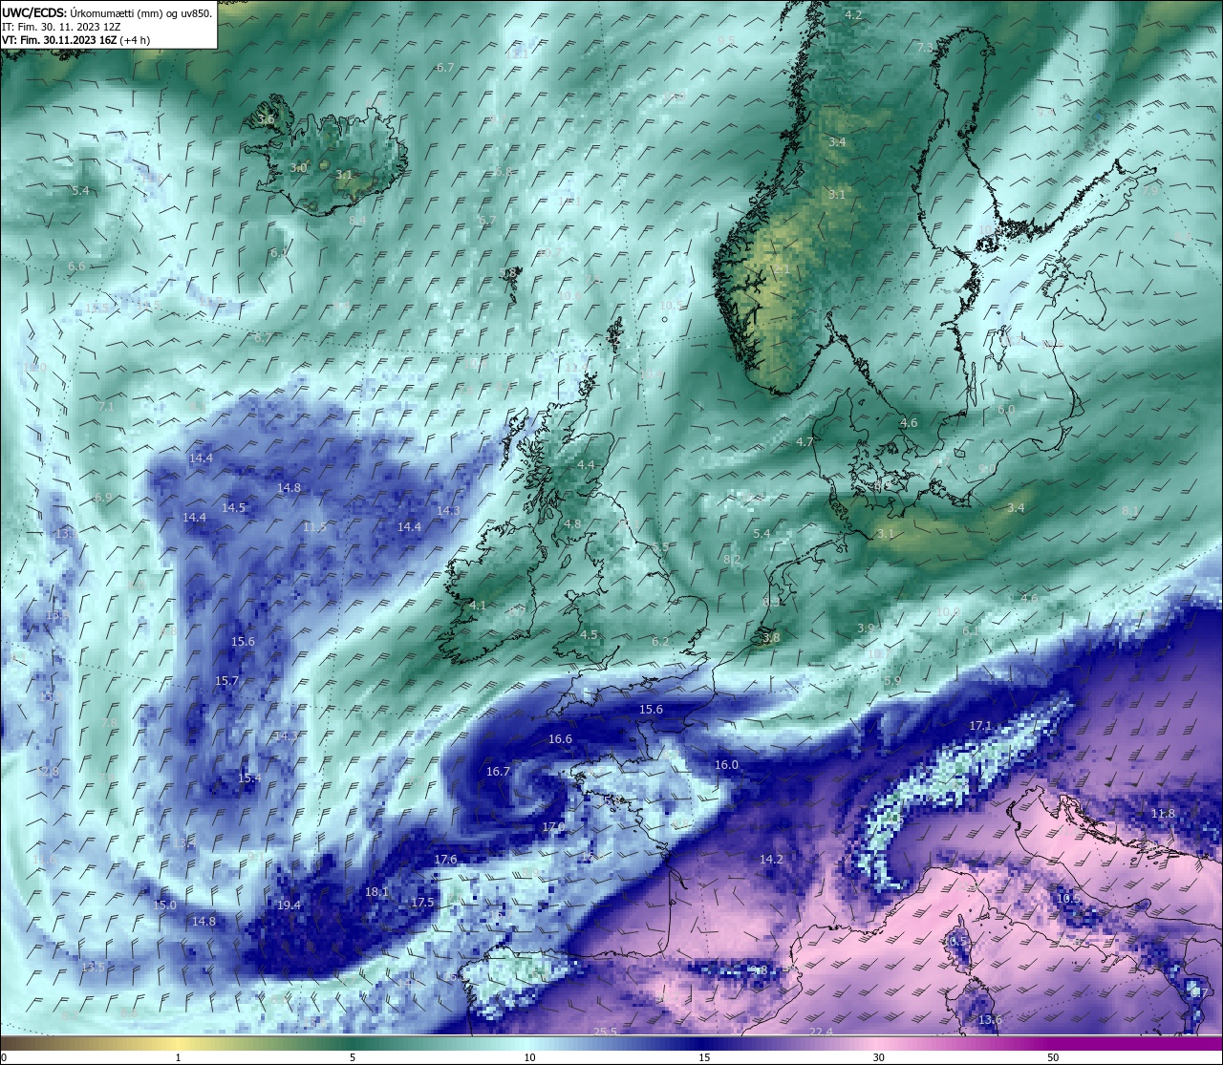
Task: Click the legend tick labeled 30
Action: pyautogui.click(x=878, y=1057)
